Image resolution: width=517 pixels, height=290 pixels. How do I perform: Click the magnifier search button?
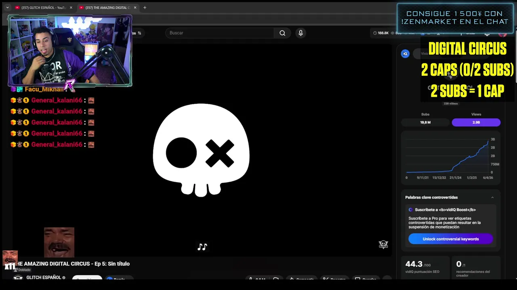(x=282, y=33)
